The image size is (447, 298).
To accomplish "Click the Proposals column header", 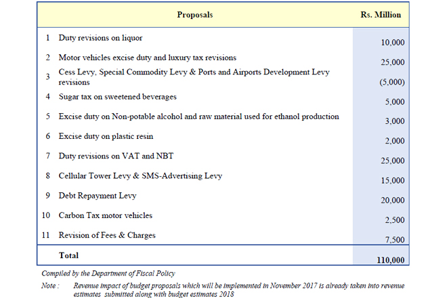I will 194,14.
